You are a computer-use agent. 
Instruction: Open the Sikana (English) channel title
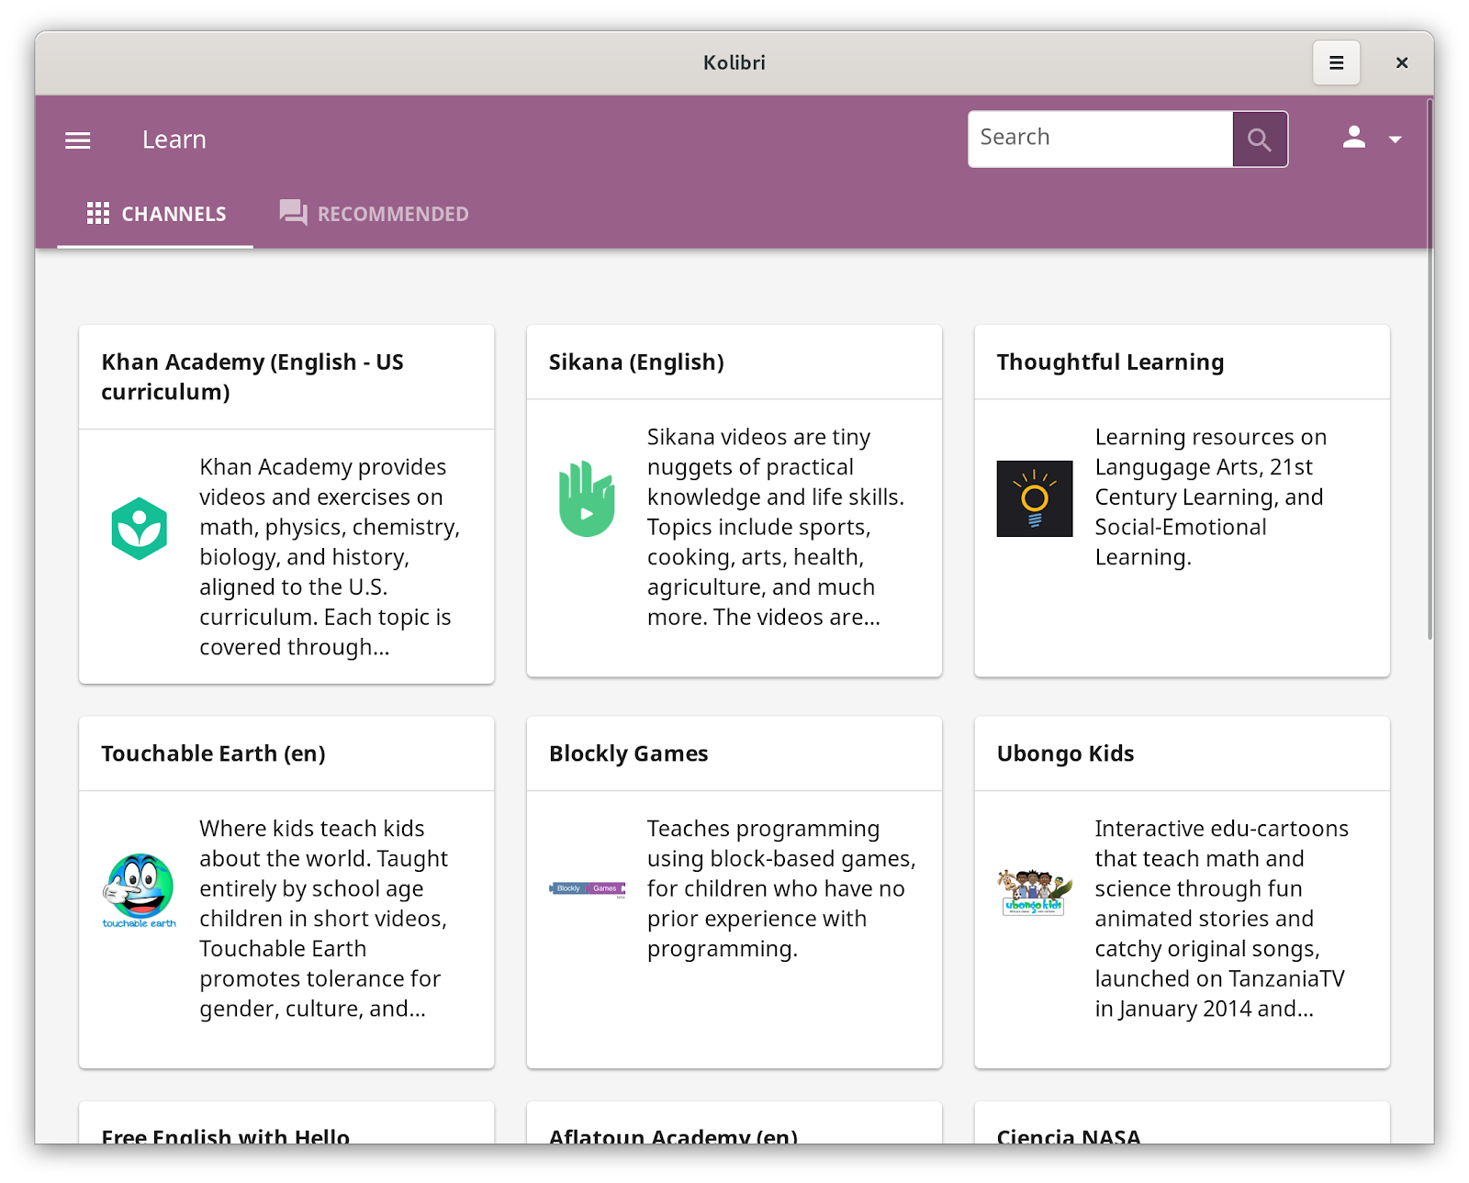[x=636, y=363]
